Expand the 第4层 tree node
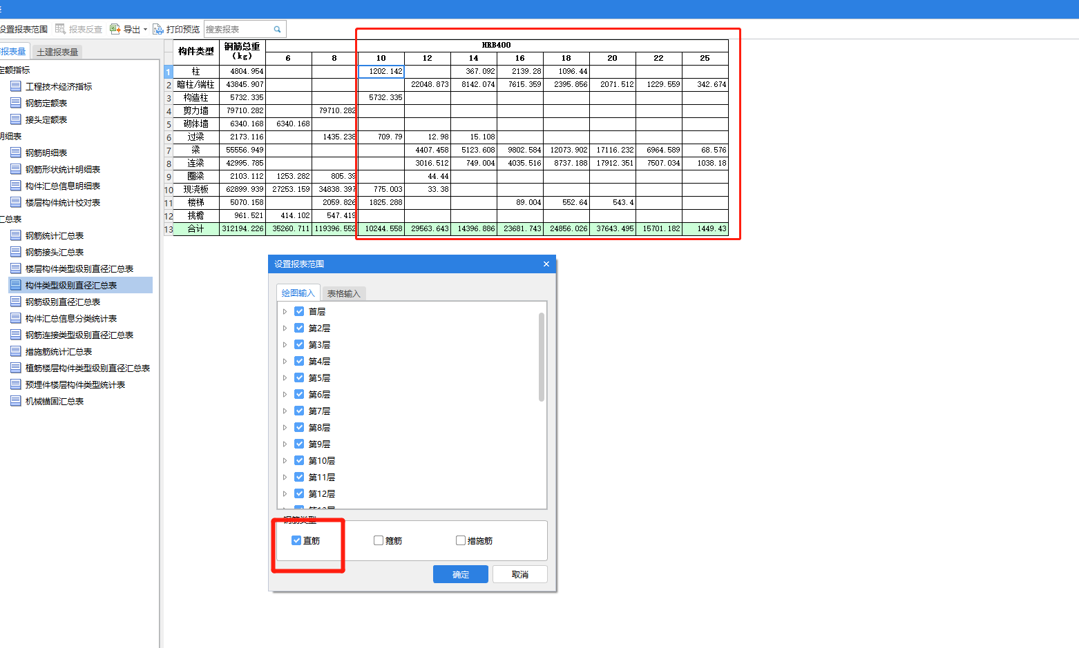The width and height of the screenshot is (1079, 648). click(285, 361)
